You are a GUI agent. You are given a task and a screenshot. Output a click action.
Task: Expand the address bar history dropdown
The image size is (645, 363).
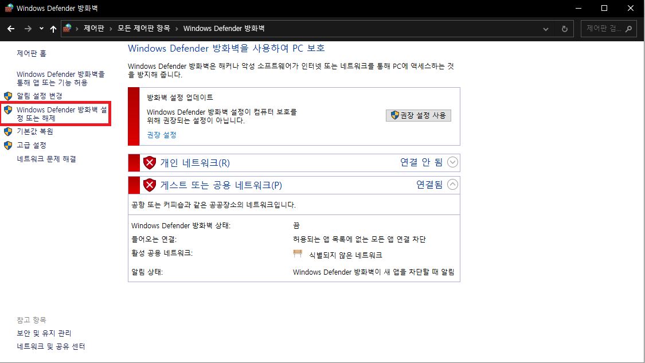click(545, 29)
